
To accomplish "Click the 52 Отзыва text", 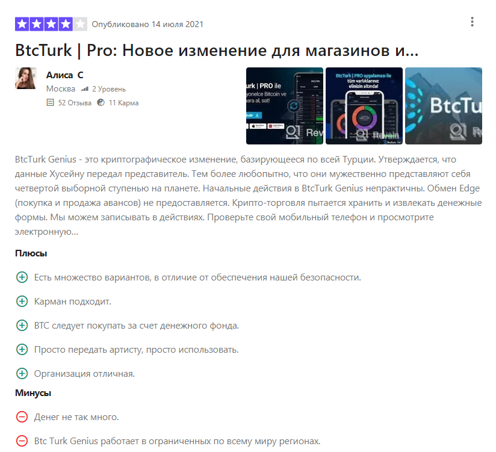I will point(75,103).
